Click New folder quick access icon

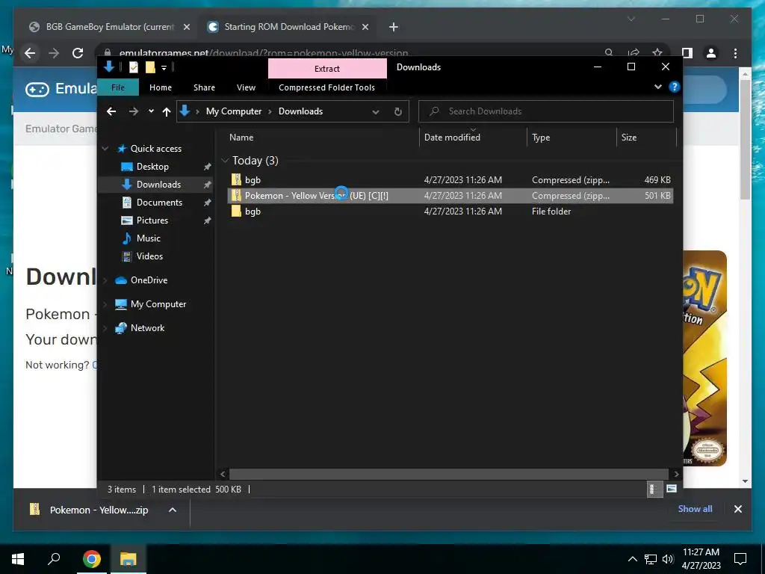[x=150, y=67]
